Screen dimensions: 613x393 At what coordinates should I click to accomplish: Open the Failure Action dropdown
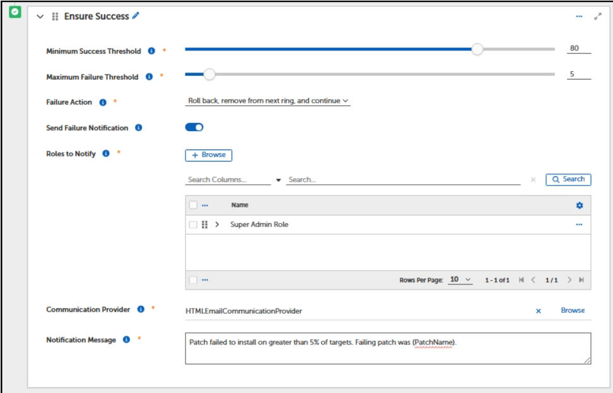tap(268, 101)
